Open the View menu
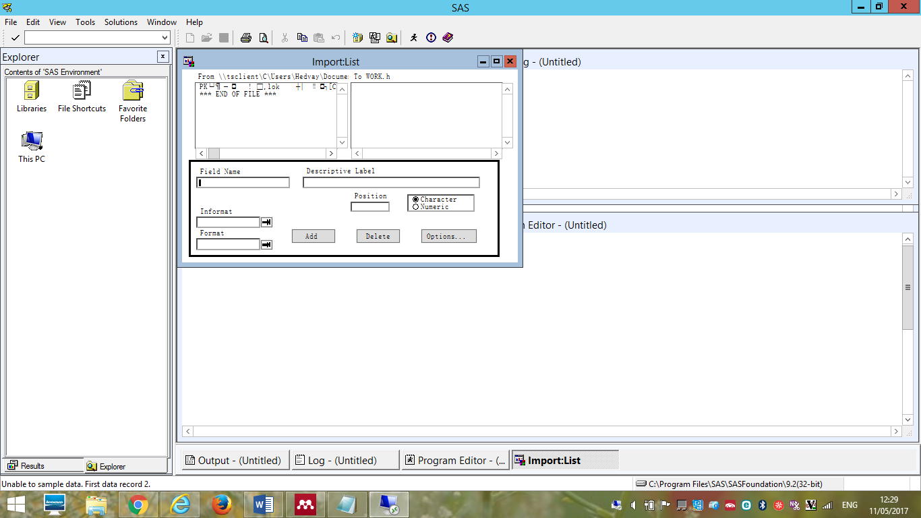 [58, 22]
